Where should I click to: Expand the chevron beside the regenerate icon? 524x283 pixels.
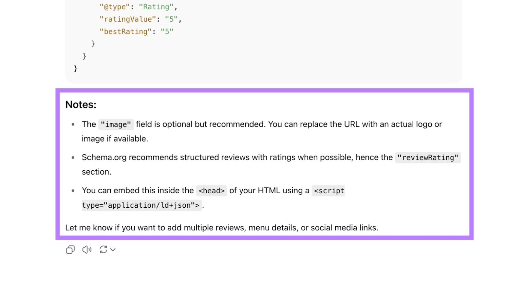[113, 250]
